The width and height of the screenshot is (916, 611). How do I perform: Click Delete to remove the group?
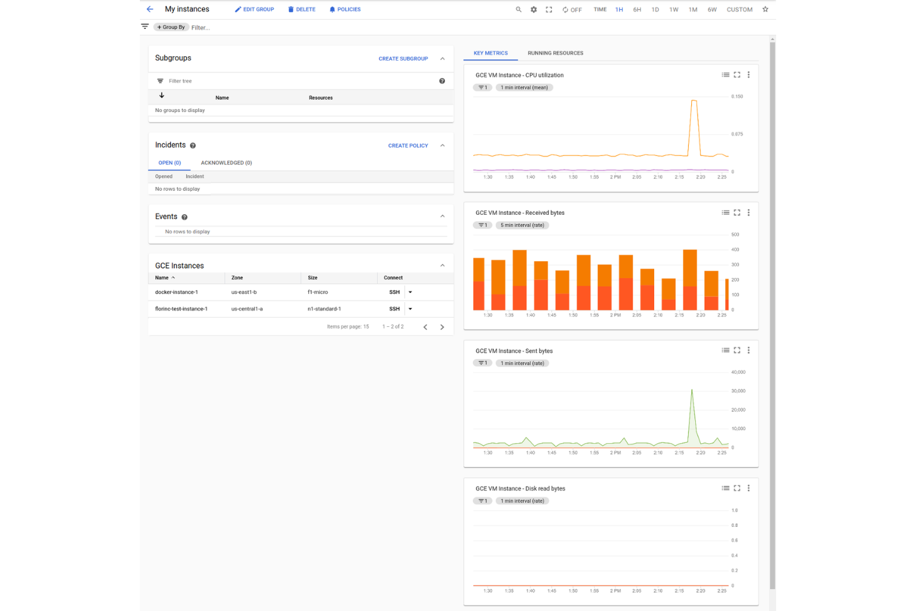tap(301, 9)
